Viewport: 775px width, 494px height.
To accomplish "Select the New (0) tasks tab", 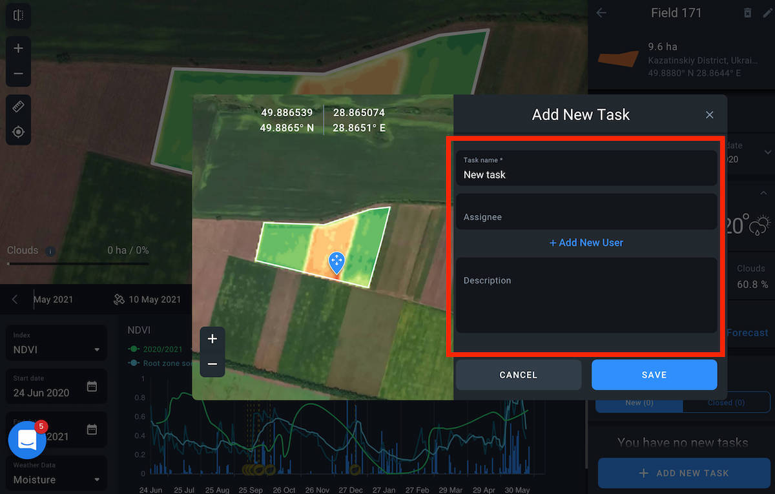I will click(x=639, y=402).
